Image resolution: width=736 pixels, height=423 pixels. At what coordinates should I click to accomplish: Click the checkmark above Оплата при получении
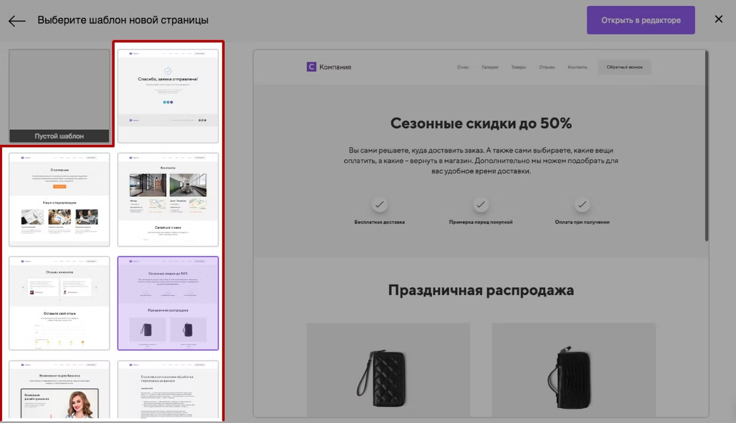[x=582, y=204]
